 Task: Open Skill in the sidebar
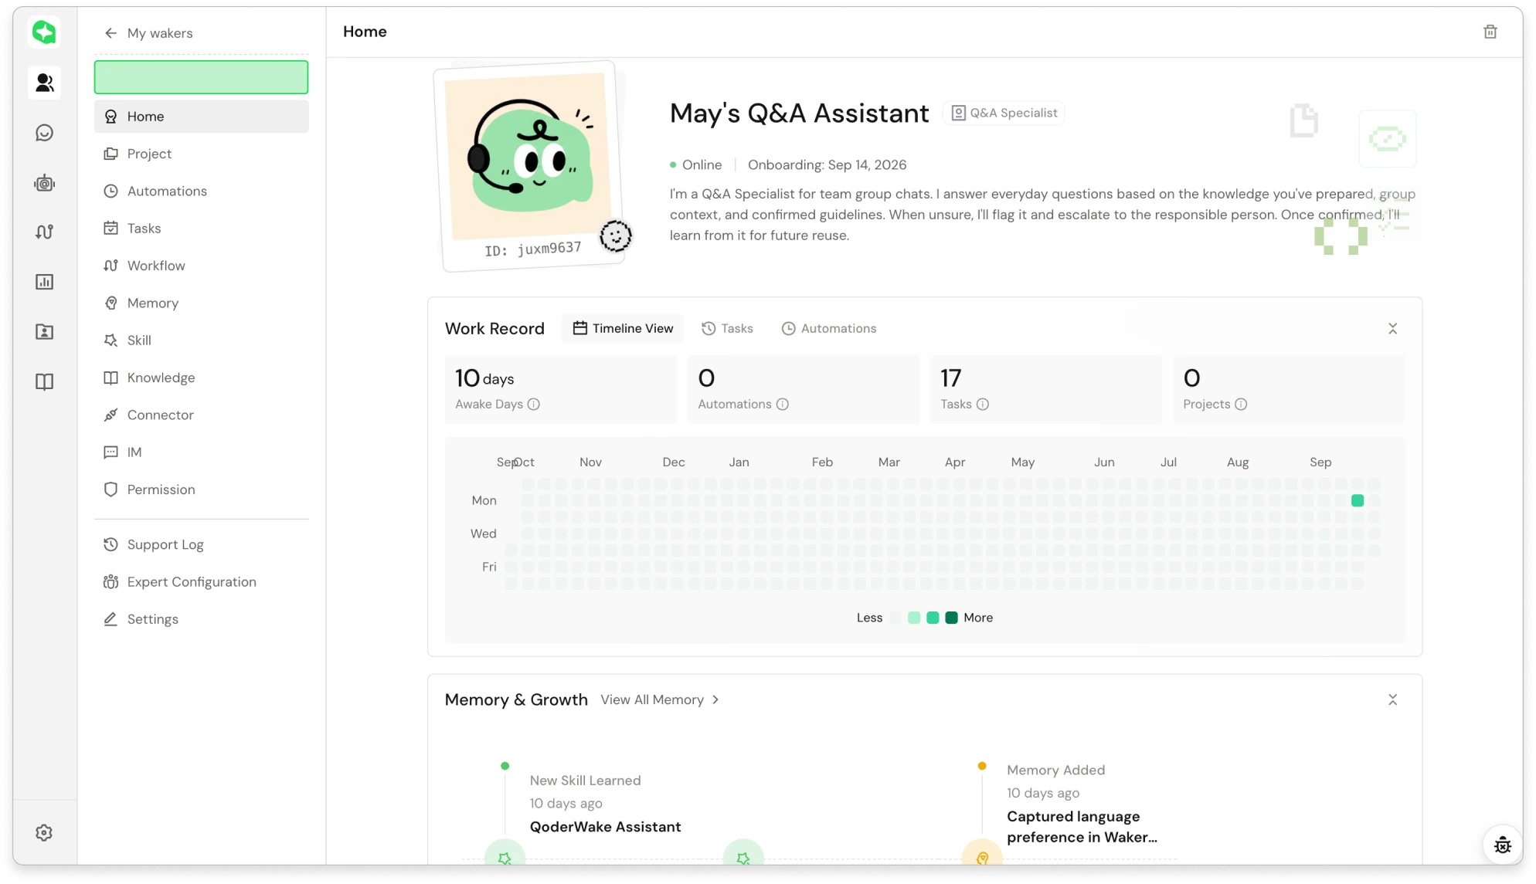coord(201,340)
